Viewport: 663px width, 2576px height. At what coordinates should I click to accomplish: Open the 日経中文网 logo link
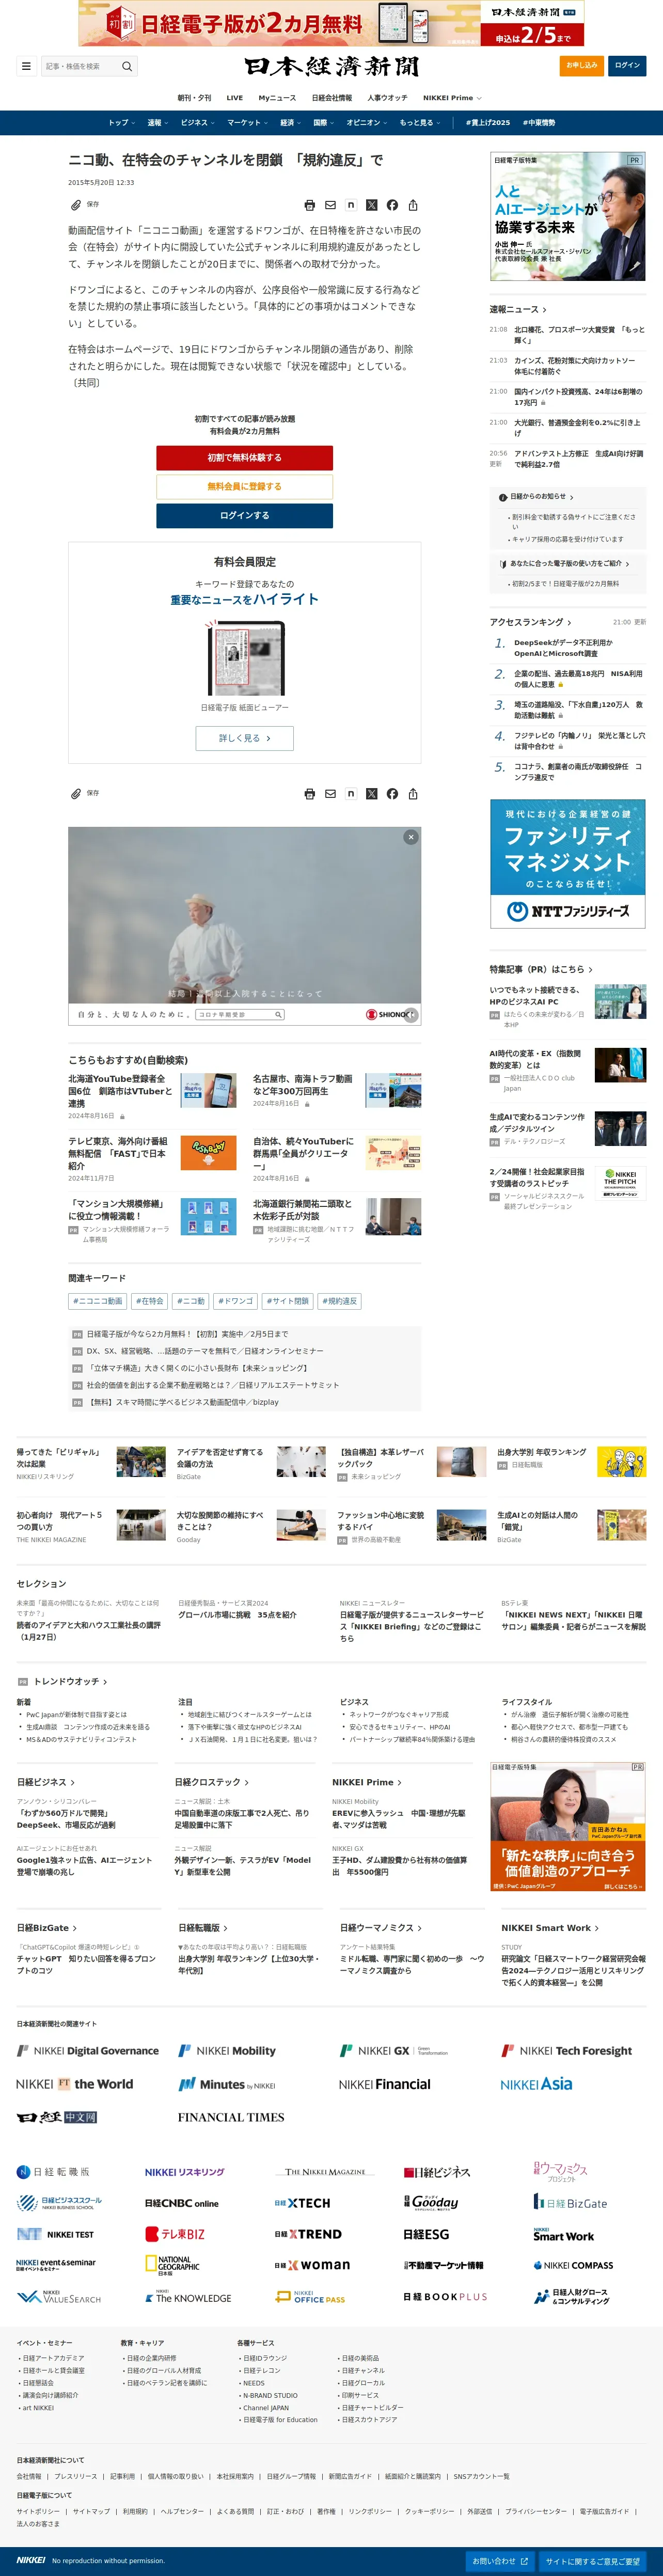(x=57, y=2117)
